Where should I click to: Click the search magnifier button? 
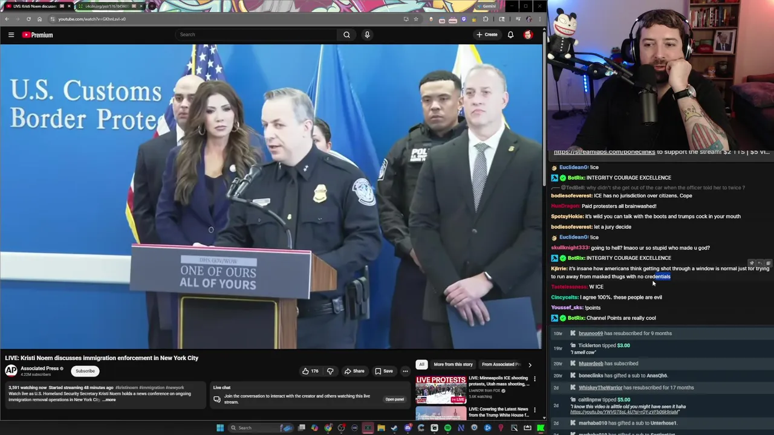346,35
